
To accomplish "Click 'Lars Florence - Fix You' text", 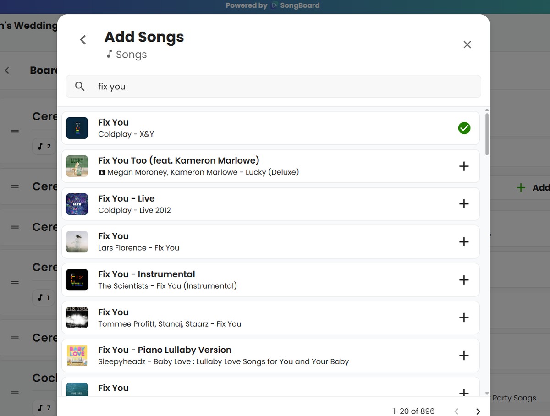I will click(138, 248).
